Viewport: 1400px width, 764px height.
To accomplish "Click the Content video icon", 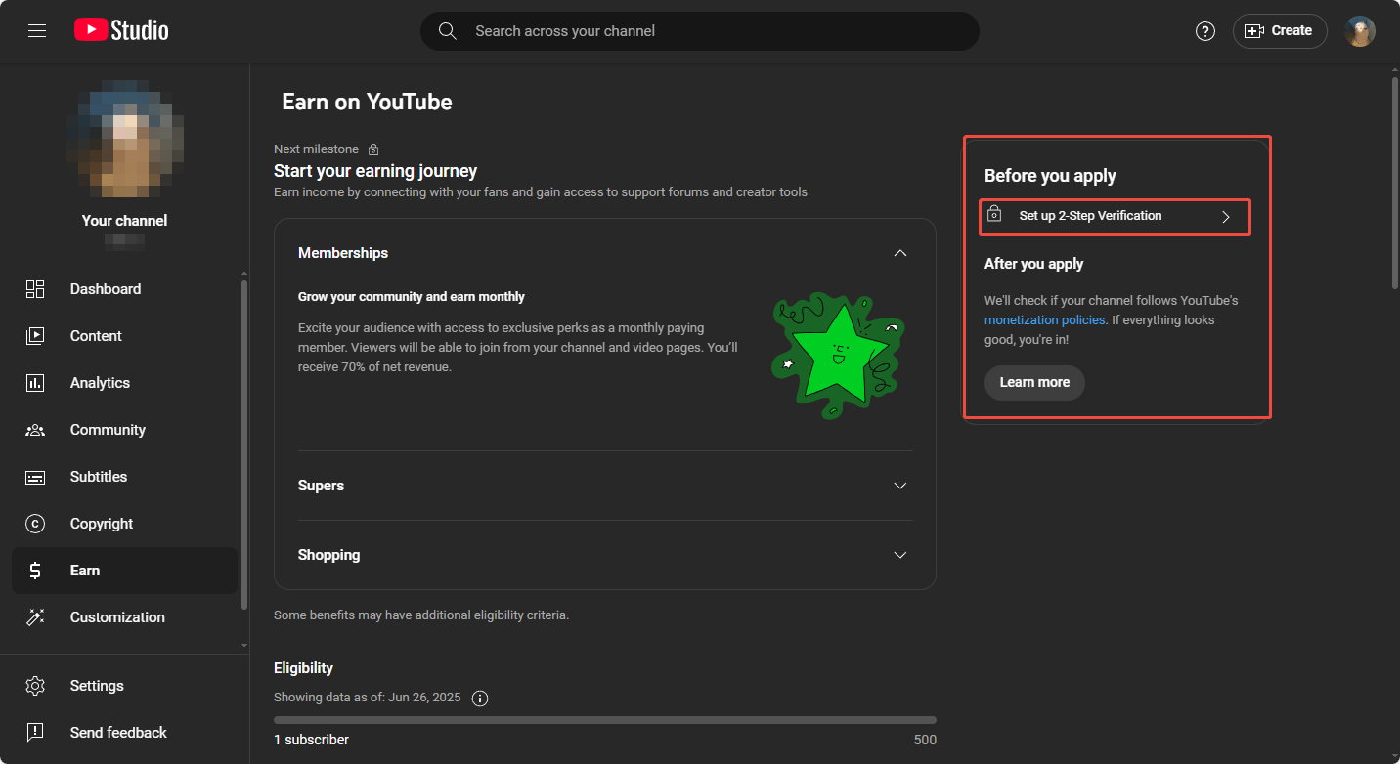I will [x=35, y=336].
